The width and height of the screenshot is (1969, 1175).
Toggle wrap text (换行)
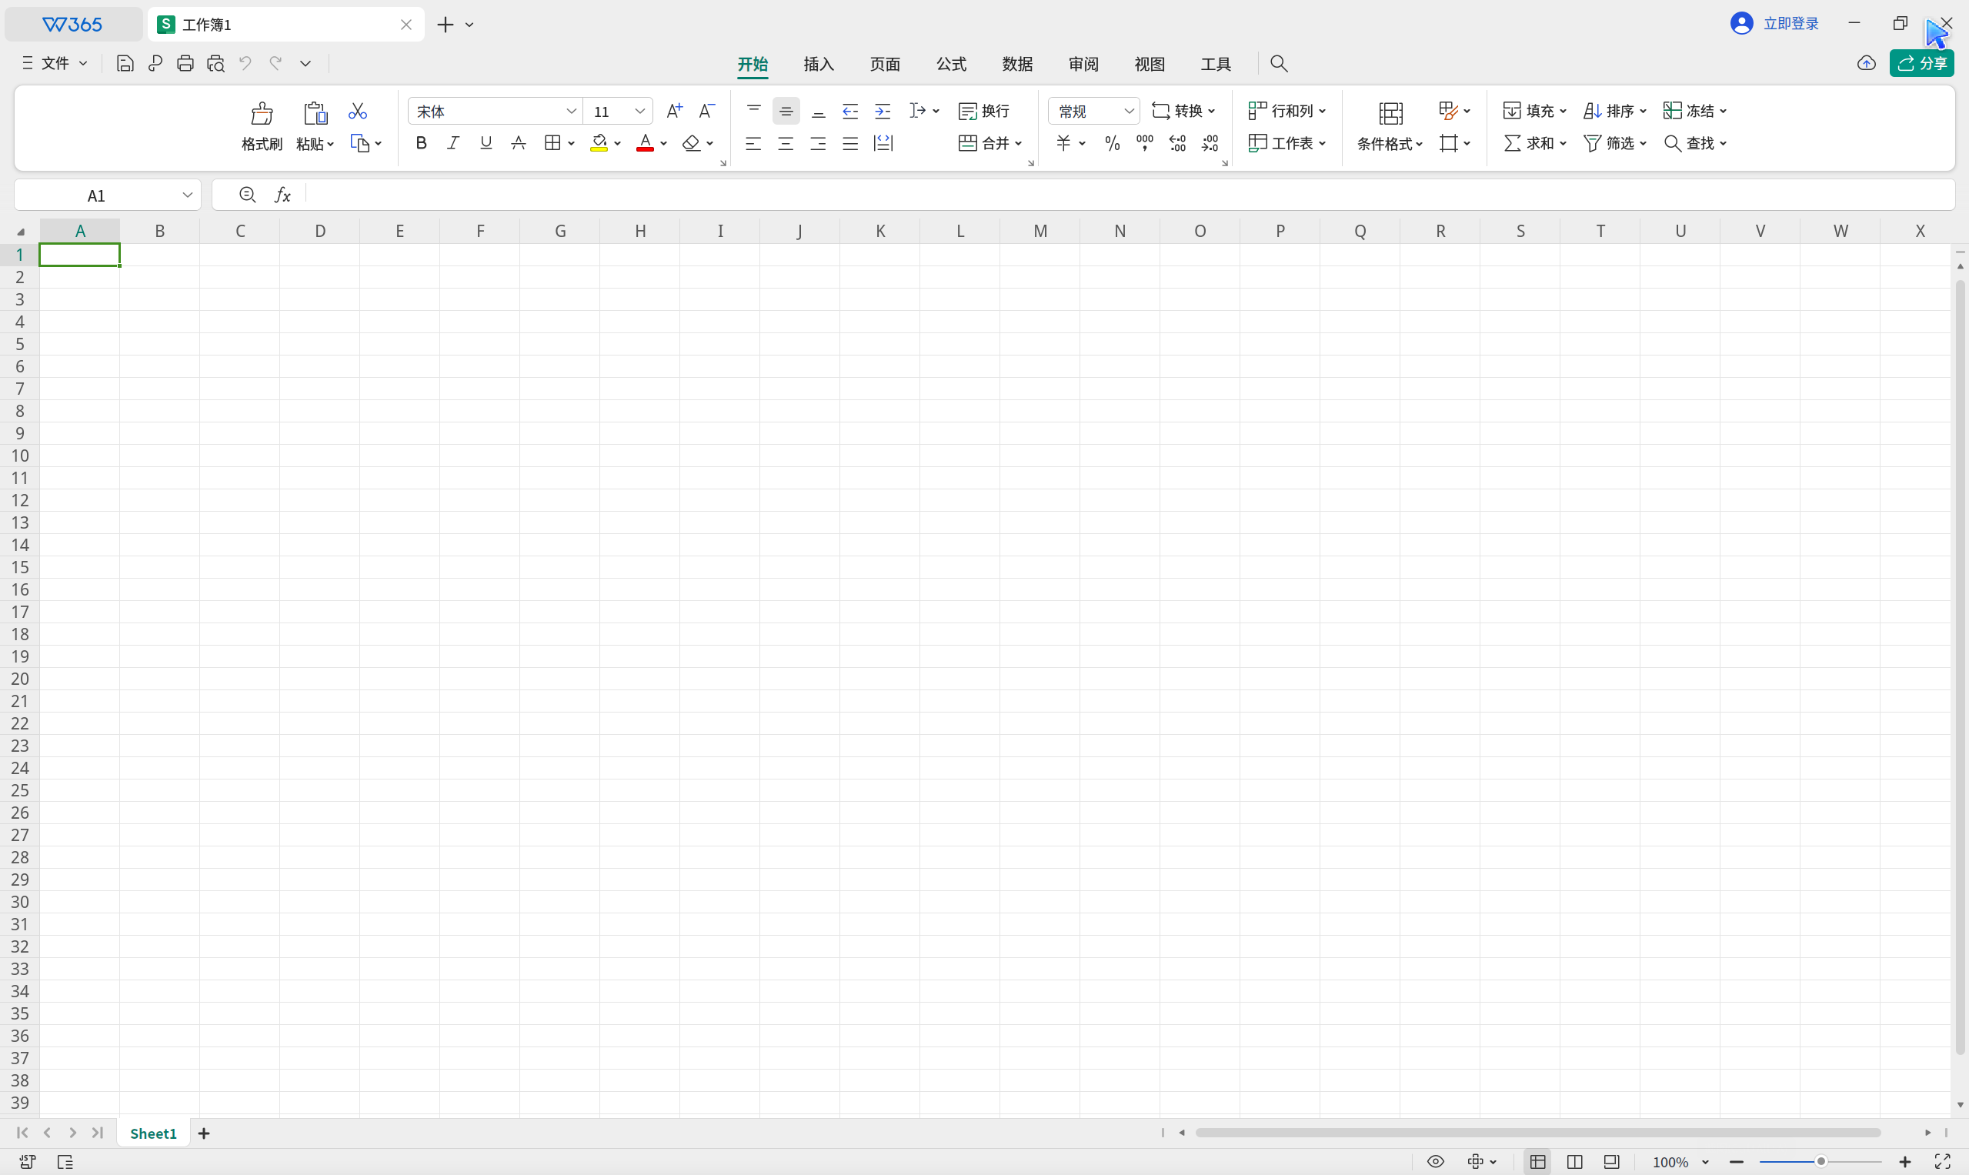pos(984,111)
